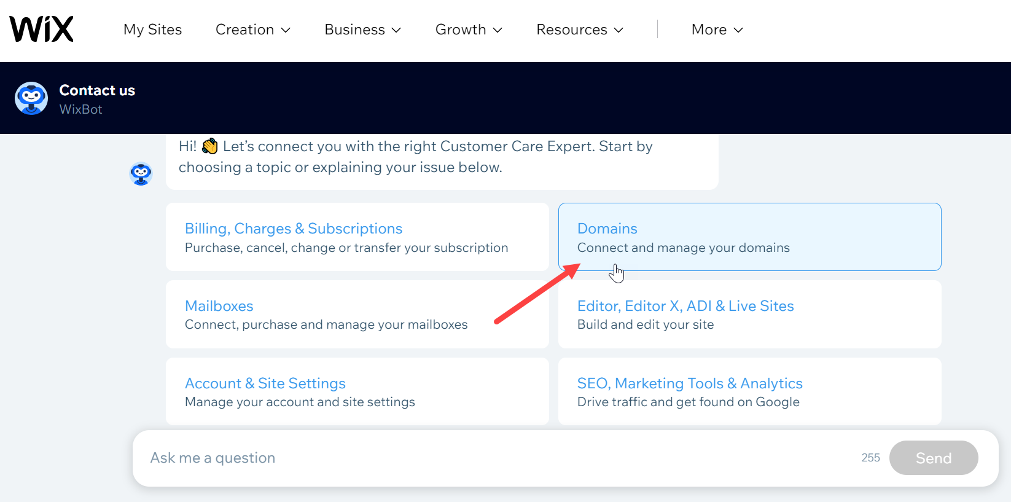Click the Send button
This screenshot has height=502, width=1011.
tap(934, 458)
